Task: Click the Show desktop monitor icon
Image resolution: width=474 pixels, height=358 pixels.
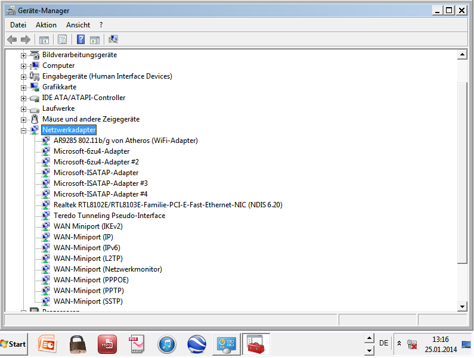Action: 466,344
